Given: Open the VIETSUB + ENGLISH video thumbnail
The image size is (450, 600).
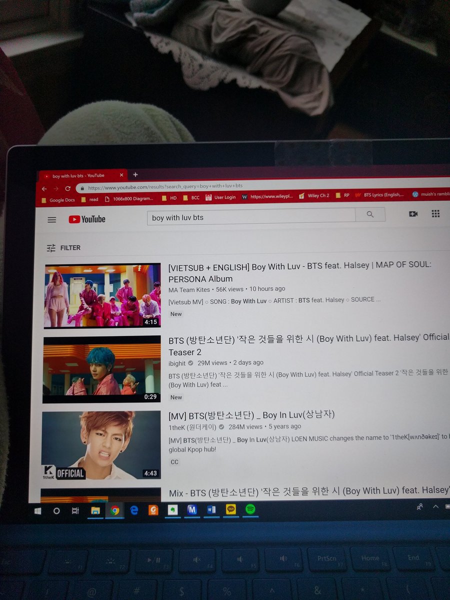Looking at the screenshot, I should coord(102,295).
